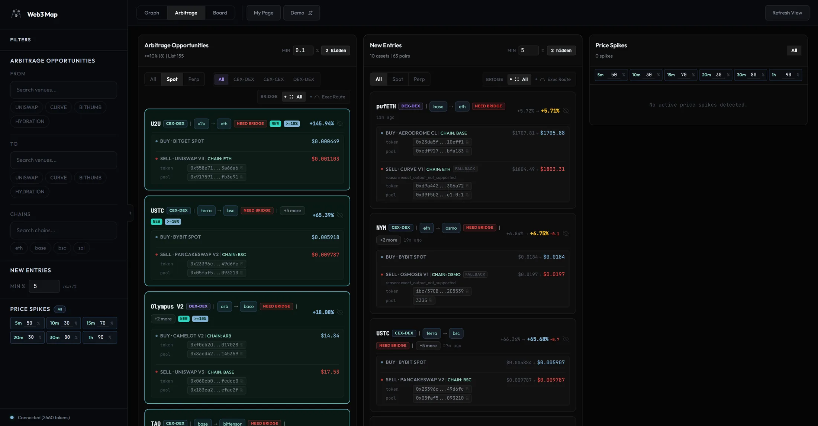Edit 5m spike threshold in Price Spikes panel
This screenshot has height=426, width=818.
[x=614, y=75]
